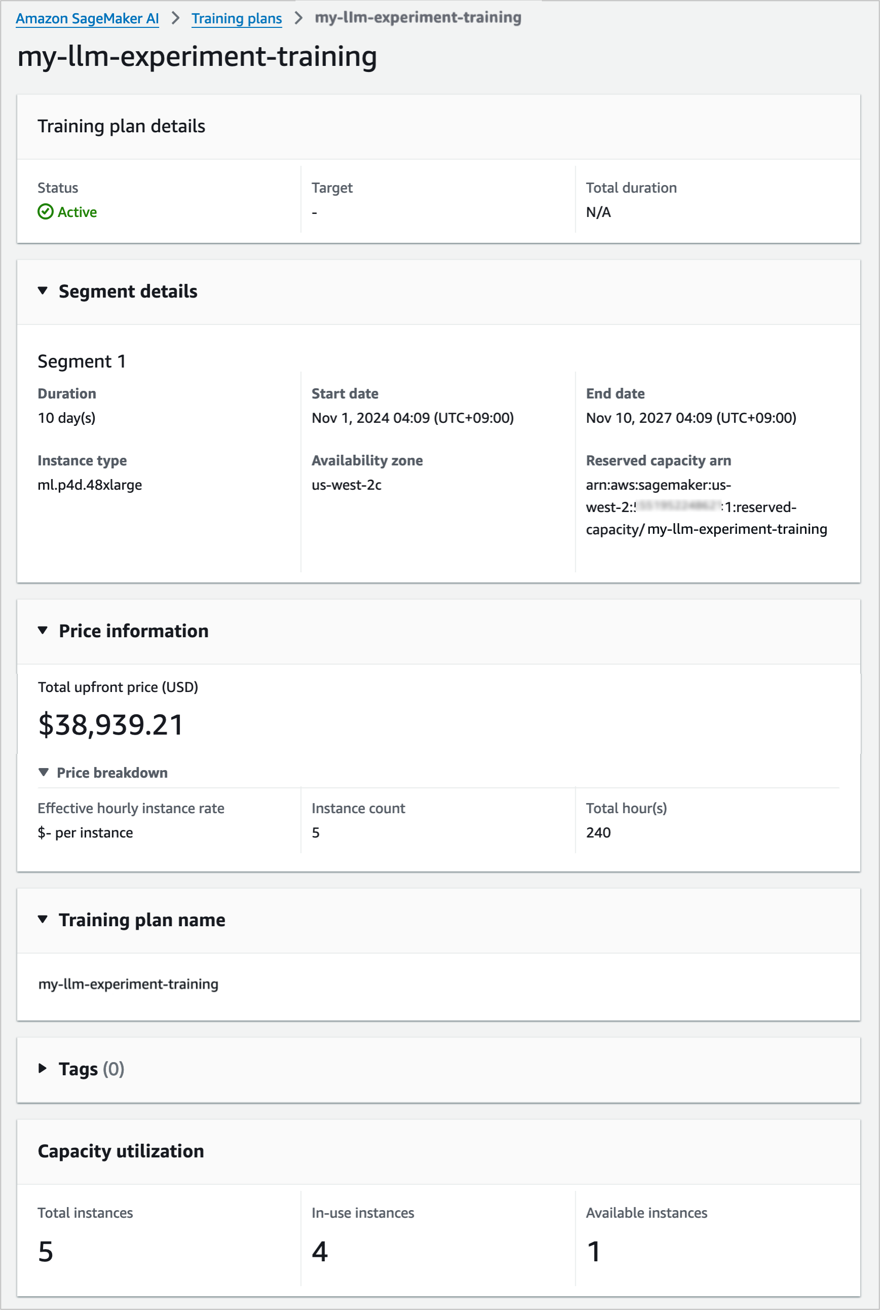This screenshot has height=1310, width=880.
Task: Click the Instance count value 5
Action: click(316, 832)
